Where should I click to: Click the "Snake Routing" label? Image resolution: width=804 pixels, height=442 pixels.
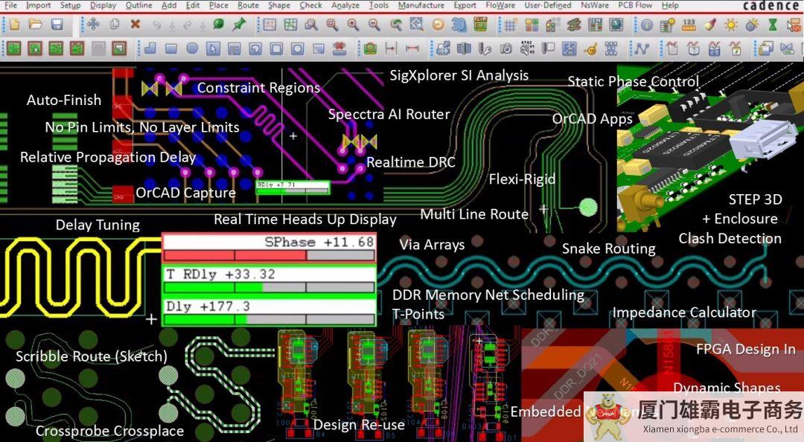[609, 249]
